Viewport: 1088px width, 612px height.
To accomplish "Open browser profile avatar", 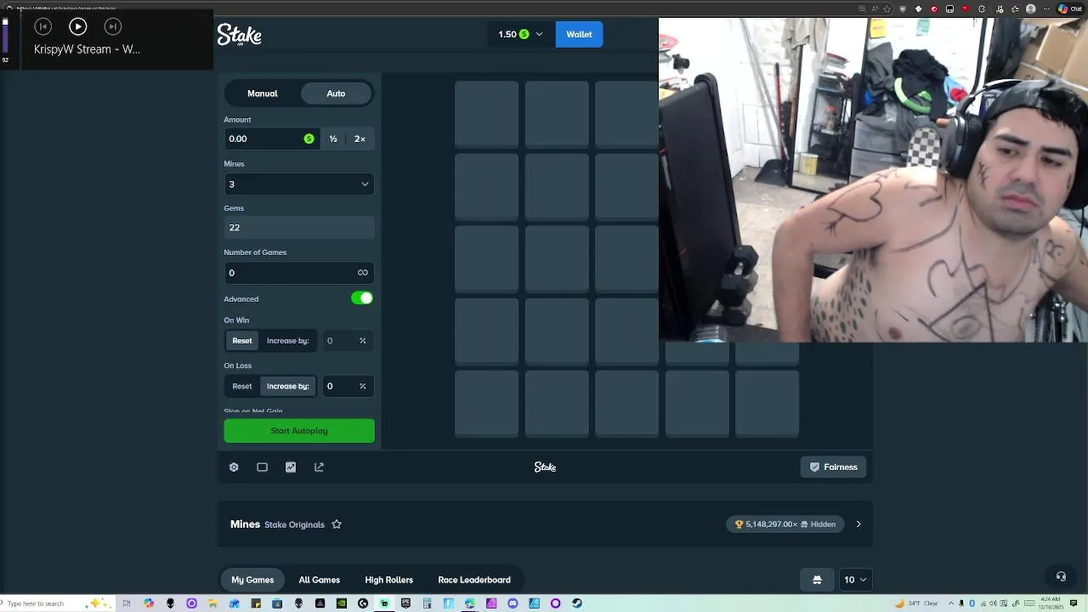I will (x=1030, y=8).
